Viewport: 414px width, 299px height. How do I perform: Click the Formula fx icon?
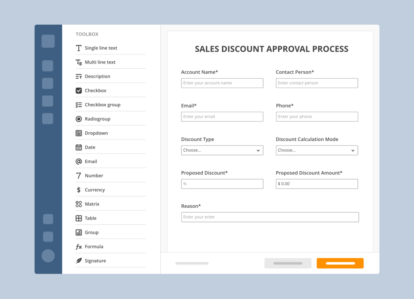click(x=78, y=247)
